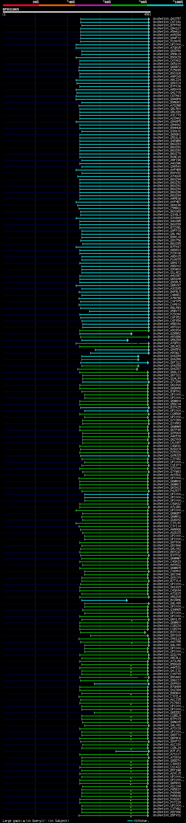Open hit UniRef100_B7FFH0
The image size is (186, 823).
tap(167, 25)
